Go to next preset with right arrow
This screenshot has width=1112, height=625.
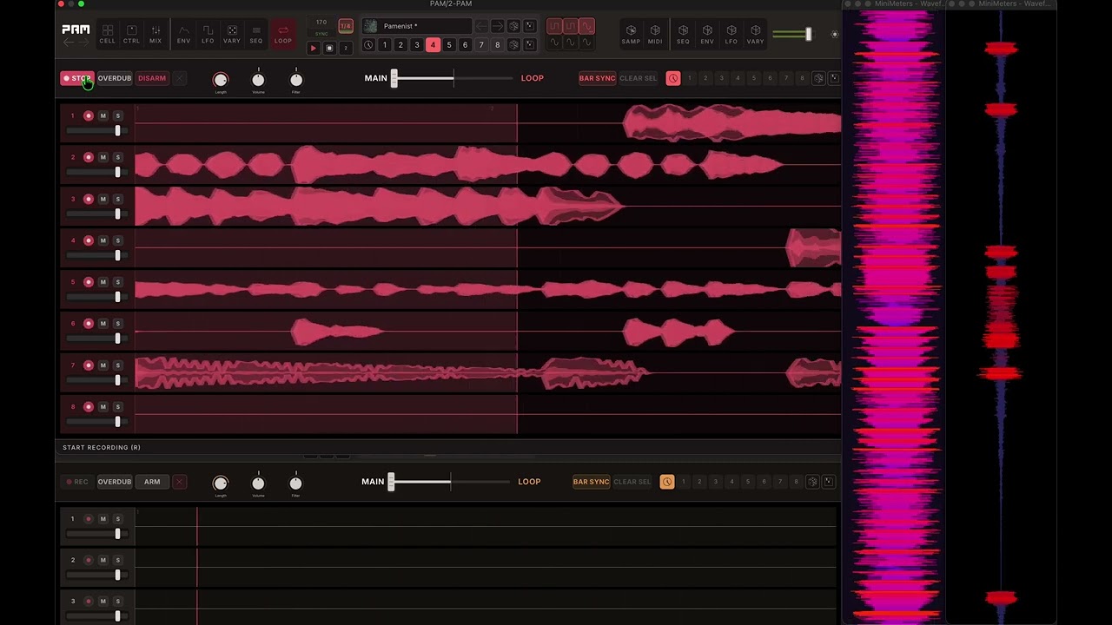[x=497, y=26]
